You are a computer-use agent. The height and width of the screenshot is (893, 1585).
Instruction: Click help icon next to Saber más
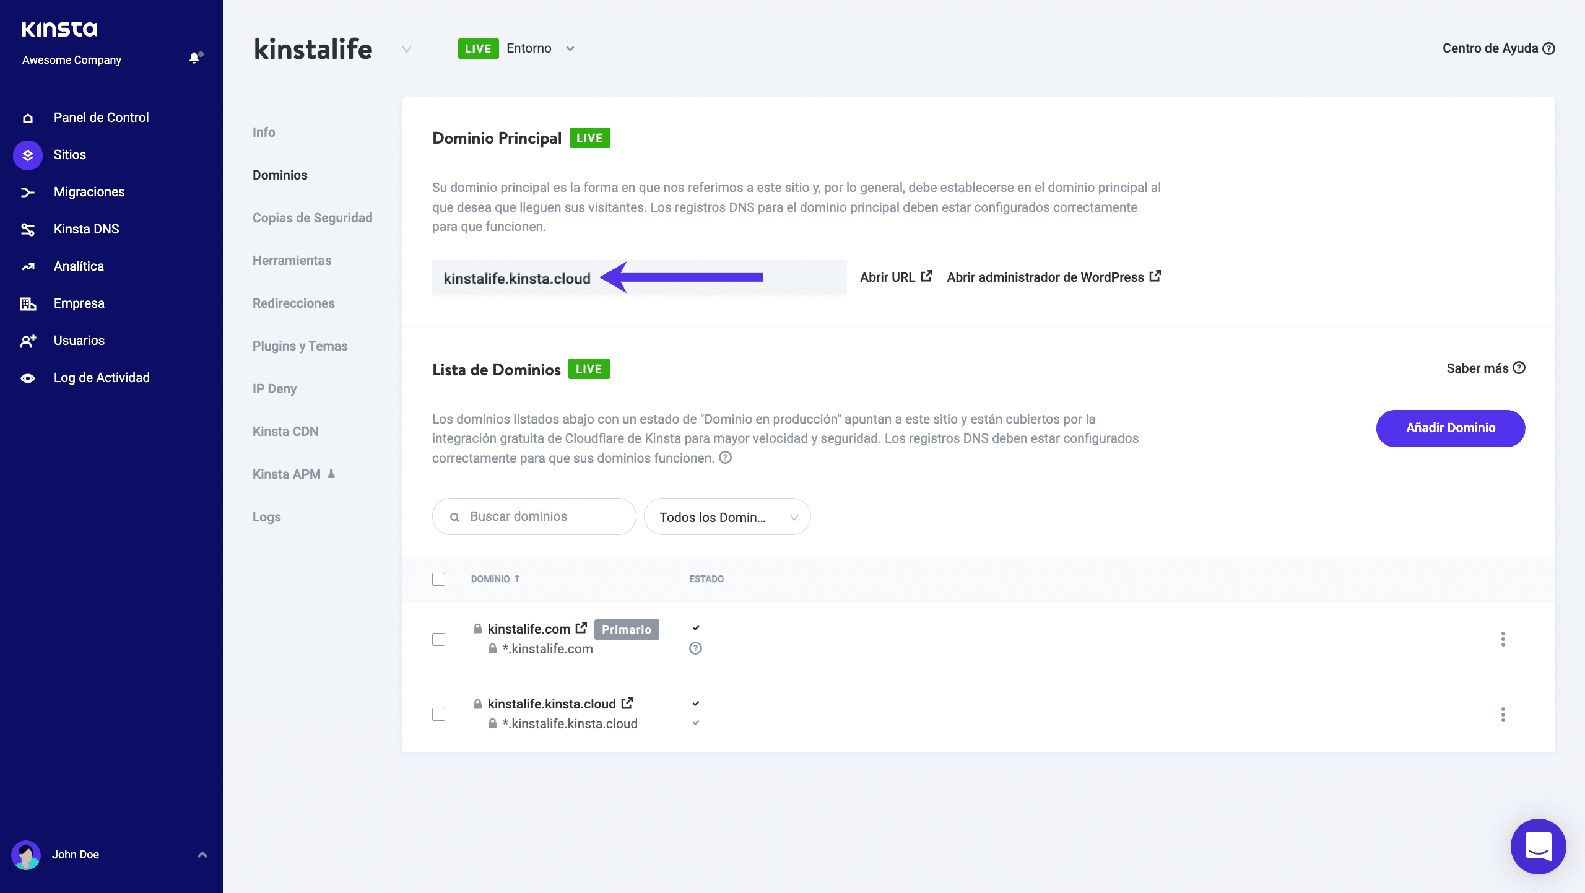(1519, 368)
